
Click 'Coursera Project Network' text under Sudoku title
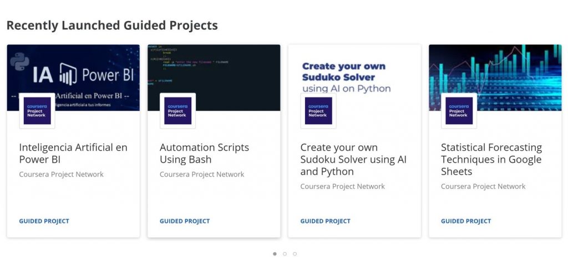342,186
